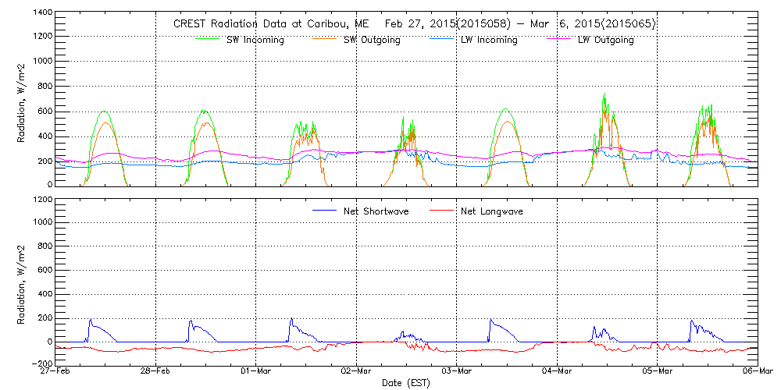
Task: Click the 27-Feb date tick label
Action: pos(56,372)
